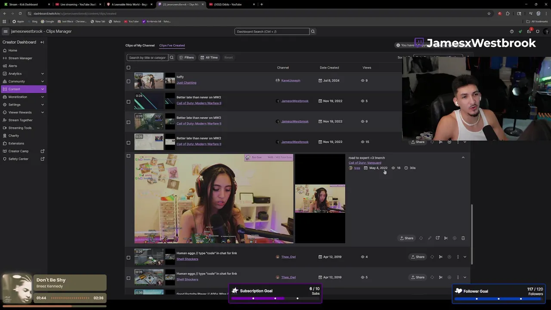Image resolution: width=551 pixels, height=310 pixels.
Task: Click plus circle on 15-views MW2 row
Action: click(449, 142)
